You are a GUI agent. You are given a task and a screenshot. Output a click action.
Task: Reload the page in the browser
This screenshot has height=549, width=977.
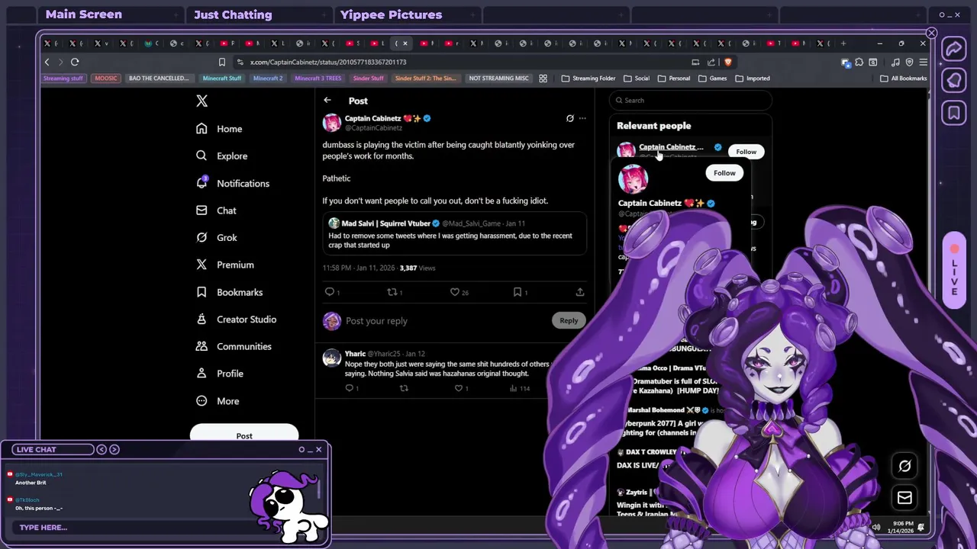tap(75, 62)
